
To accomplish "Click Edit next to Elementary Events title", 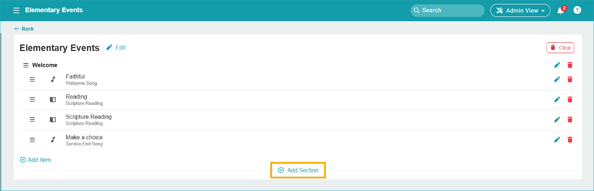I will point(116,48).
